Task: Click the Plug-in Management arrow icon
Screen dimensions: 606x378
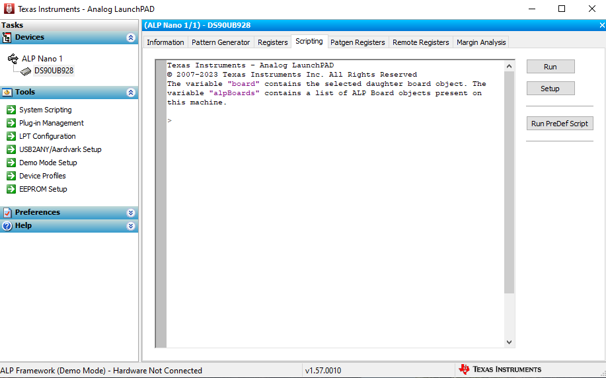Action: (11, 123)
